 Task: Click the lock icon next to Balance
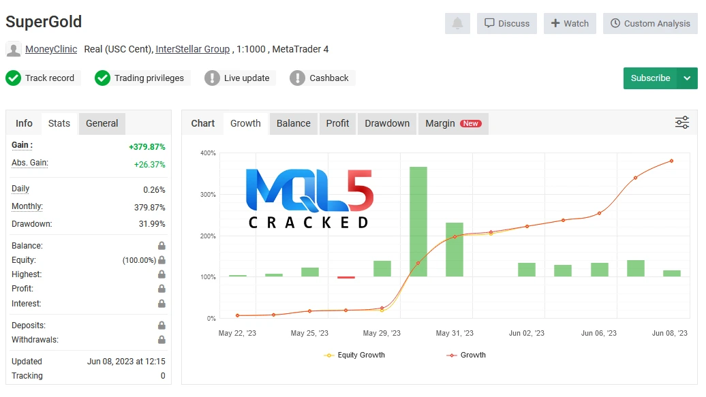162,246
